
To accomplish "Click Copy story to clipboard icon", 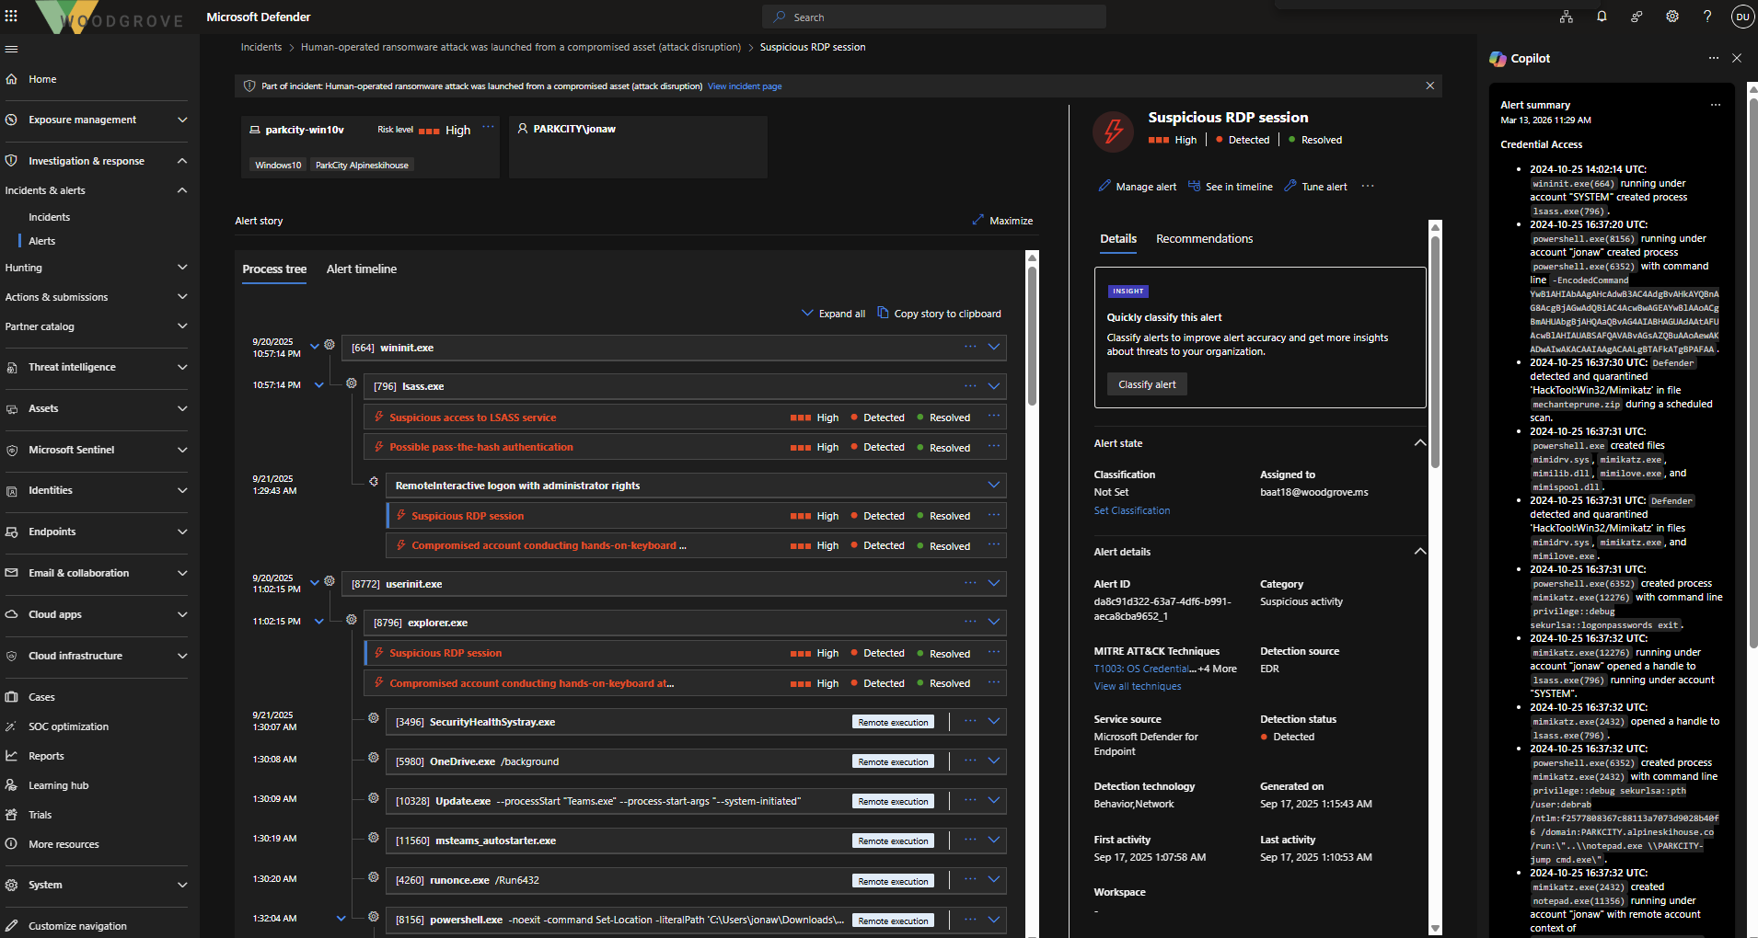I will 883,314.
